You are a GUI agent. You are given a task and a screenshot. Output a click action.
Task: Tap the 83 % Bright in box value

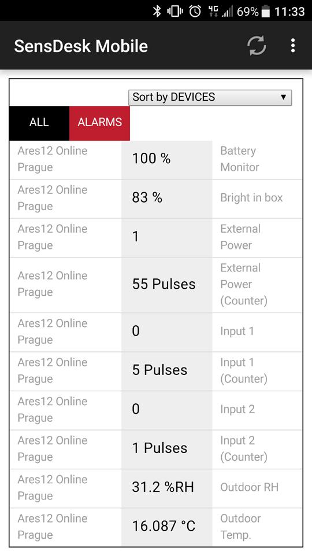coord(147,197)
